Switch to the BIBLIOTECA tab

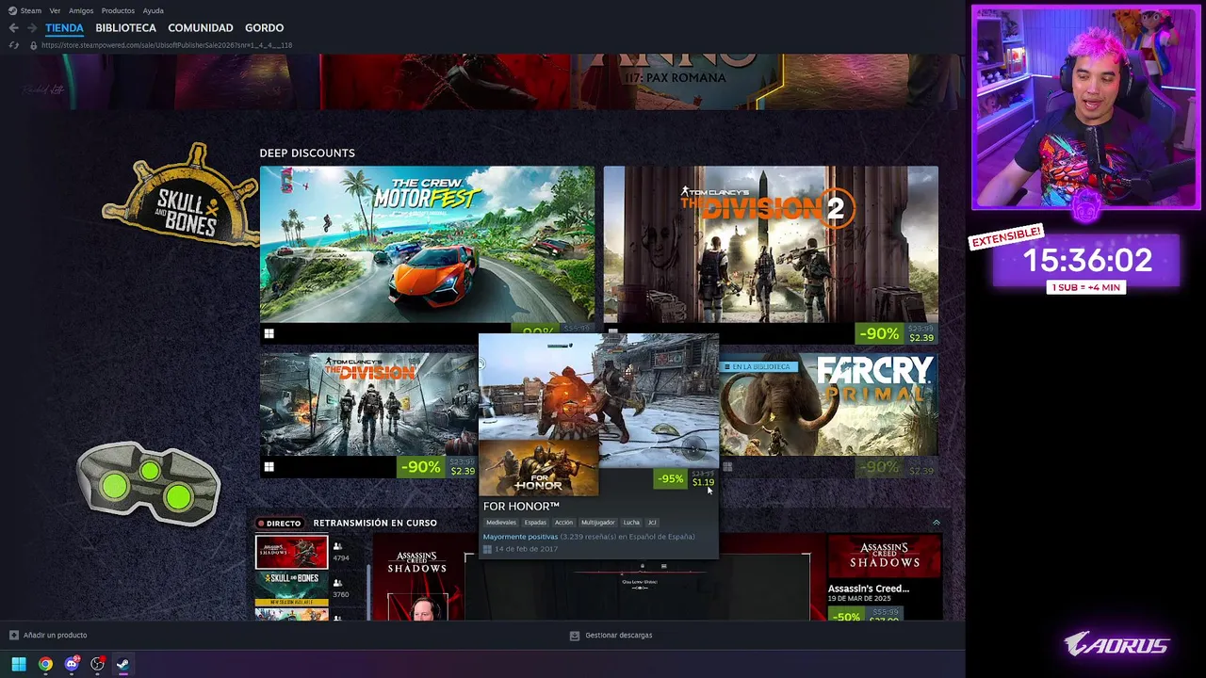coord(125,28)
